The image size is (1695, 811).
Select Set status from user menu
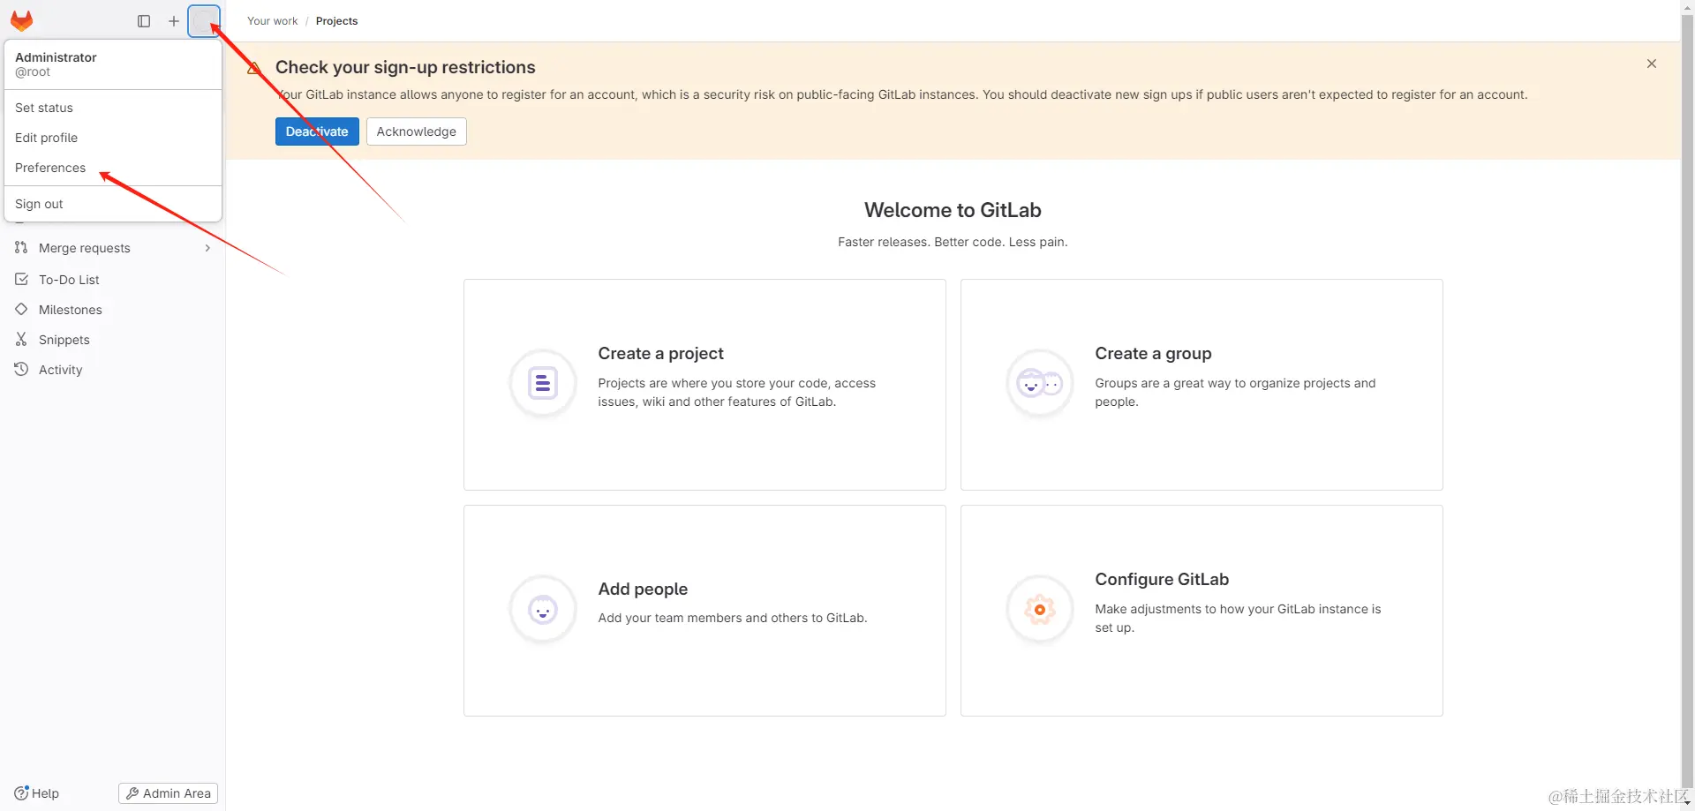(x=113, y=108)
